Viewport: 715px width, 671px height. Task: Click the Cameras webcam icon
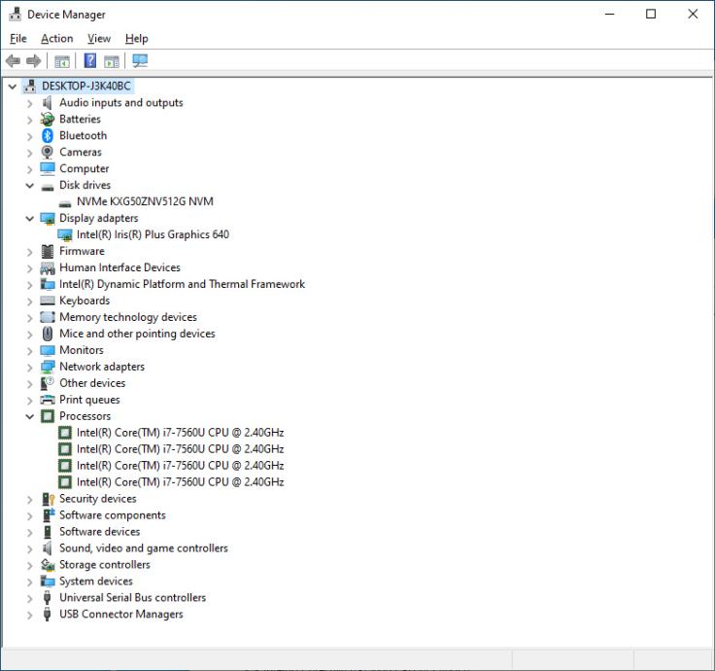48,152
